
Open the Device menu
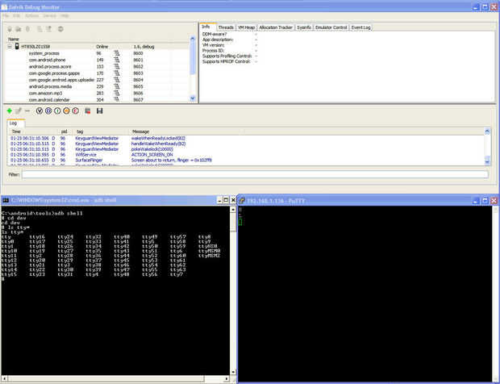point(49,15)
